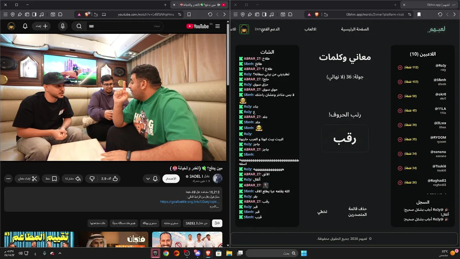Image resolution: width=460 pixels, height=259 pixels.
Task: Open the more actions three-dot button
Action: pos(8,179)
